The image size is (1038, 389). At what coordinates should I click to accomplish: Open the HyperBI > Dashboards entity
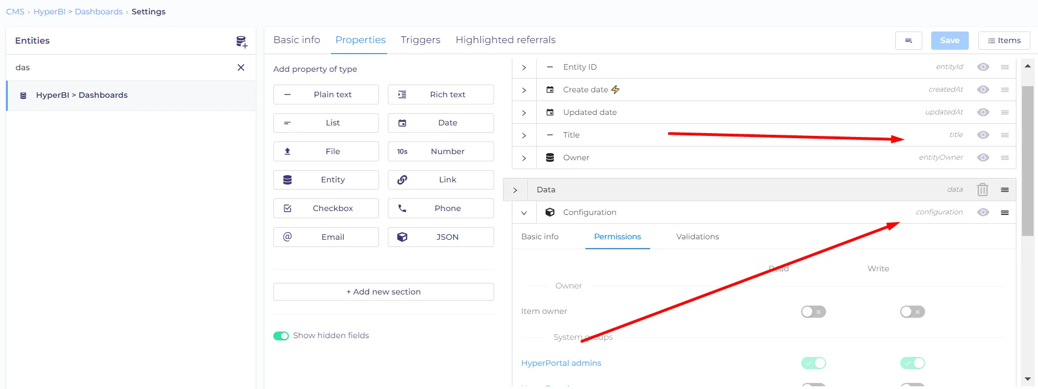pyautogui.click(x=131, y=95)
